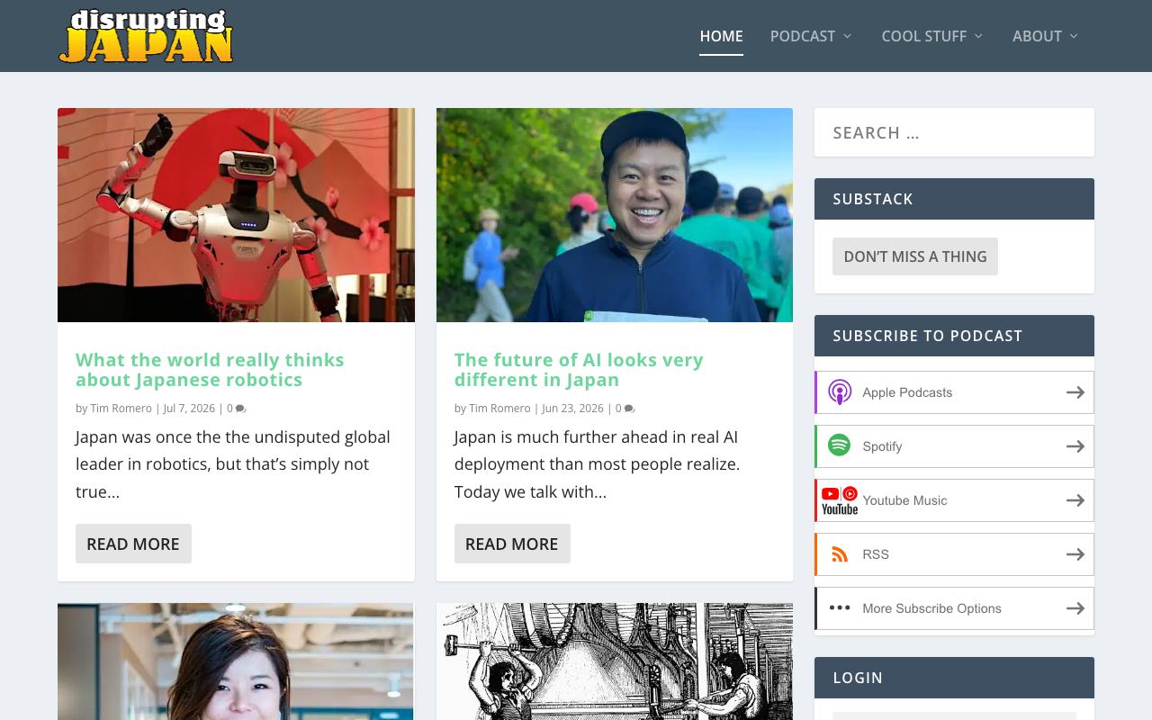The height and width of the screenshot is (720, 1152).
Task: Open the engraving illustration thumbnail
Action: [615, 661]
